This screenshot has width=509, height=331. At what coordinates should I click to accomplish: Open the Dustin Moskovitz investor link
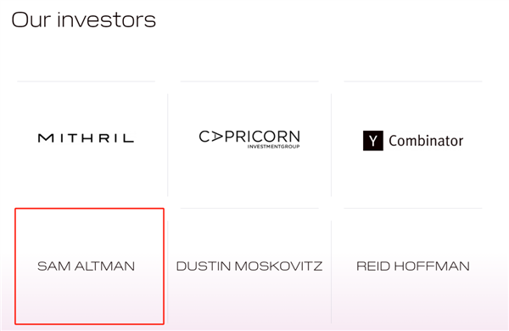[249, 266]
